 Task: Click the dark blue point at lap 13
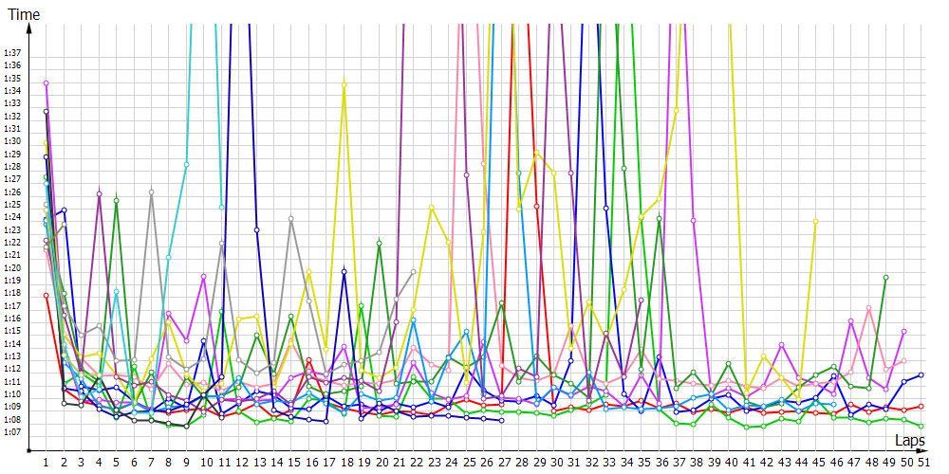(256, 229)
